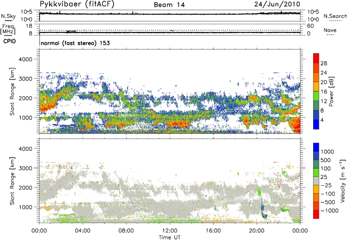347x240 pixels.
Task: Click the '28' tick on power colorbar
Action: (x=324, y=63)
